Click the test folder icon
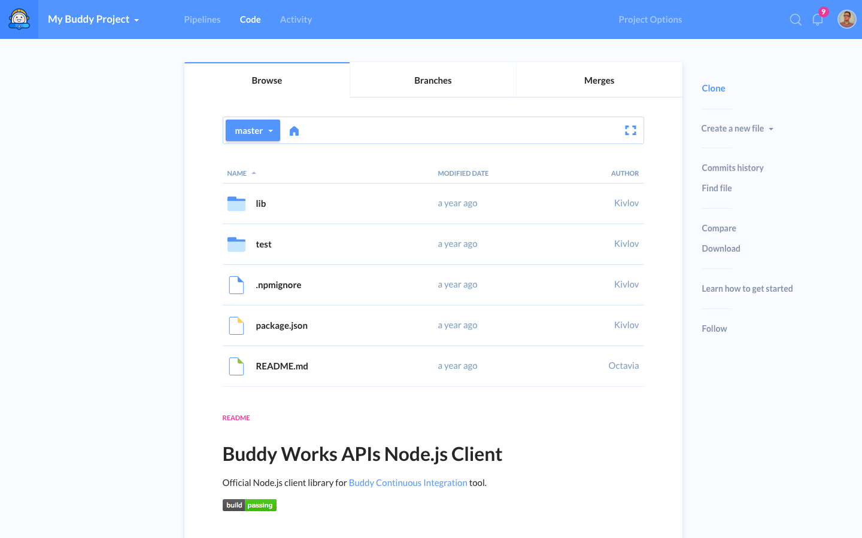This screenshot has width=862, height=538. (236, 244)
